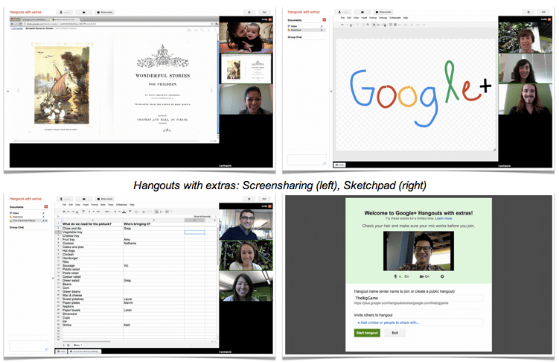Click the green Start hangout button
This screenshot has height=362, width=559.
pos(367,332)
